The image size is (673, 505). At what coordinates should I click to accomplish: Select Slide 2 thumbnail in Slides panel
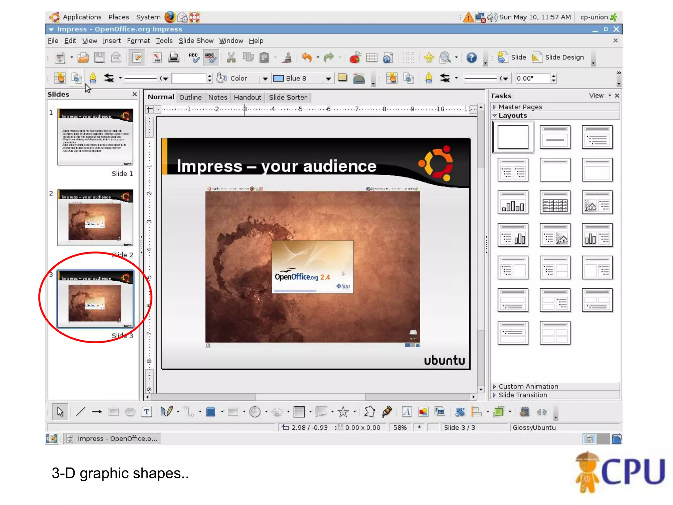point(95,218)
